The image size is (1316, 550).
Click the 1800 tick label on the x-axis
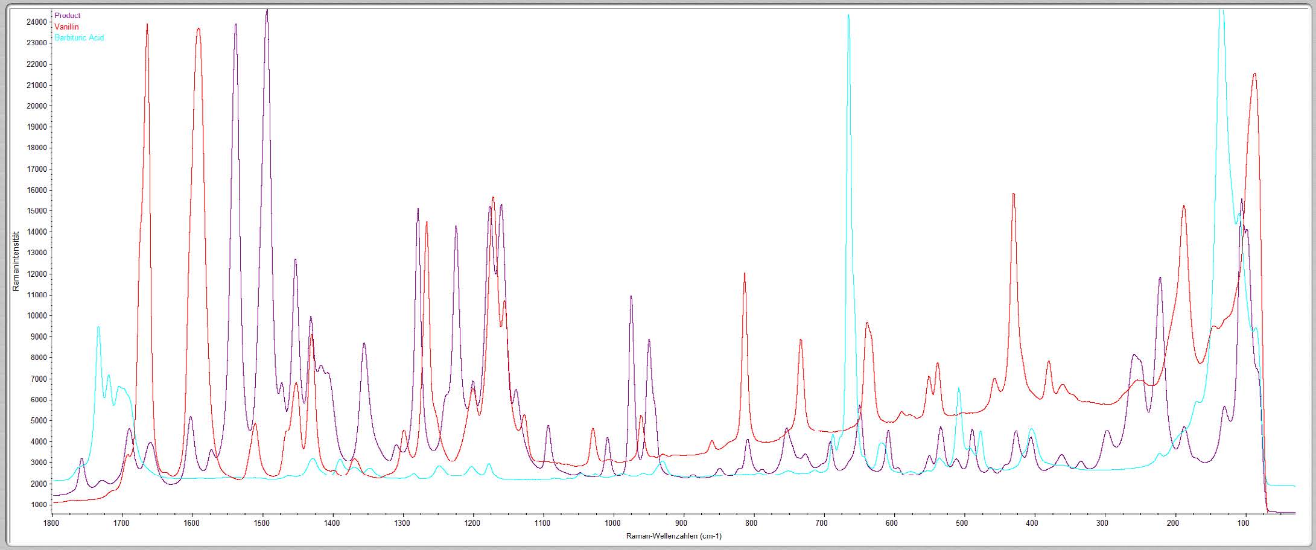coord(52,523)
